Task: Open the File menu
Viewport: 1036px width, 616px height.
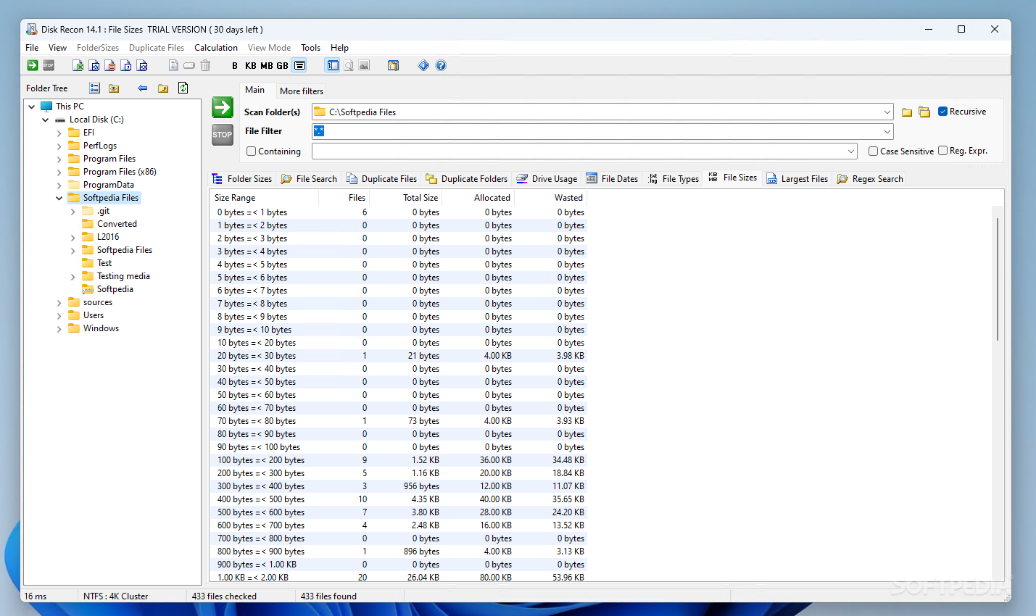Action: (x=32, y=48)
